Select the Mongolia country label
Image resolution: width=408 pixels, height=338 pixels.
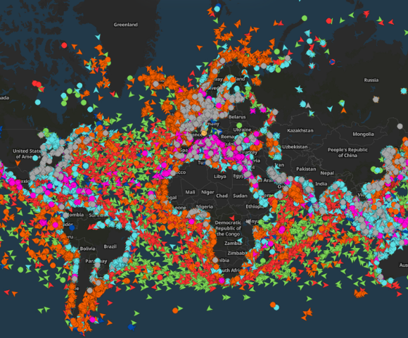363,134
